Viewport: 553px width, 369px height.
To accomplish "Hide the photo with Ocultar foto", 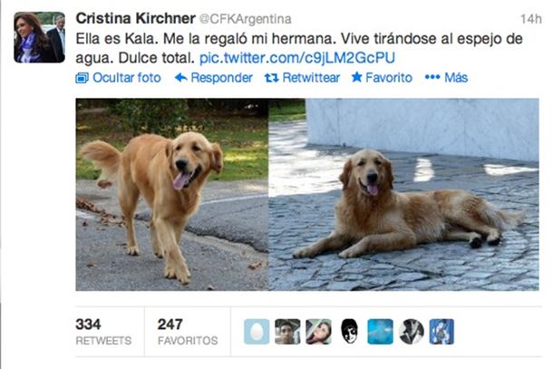I will (x=118, y=78).
